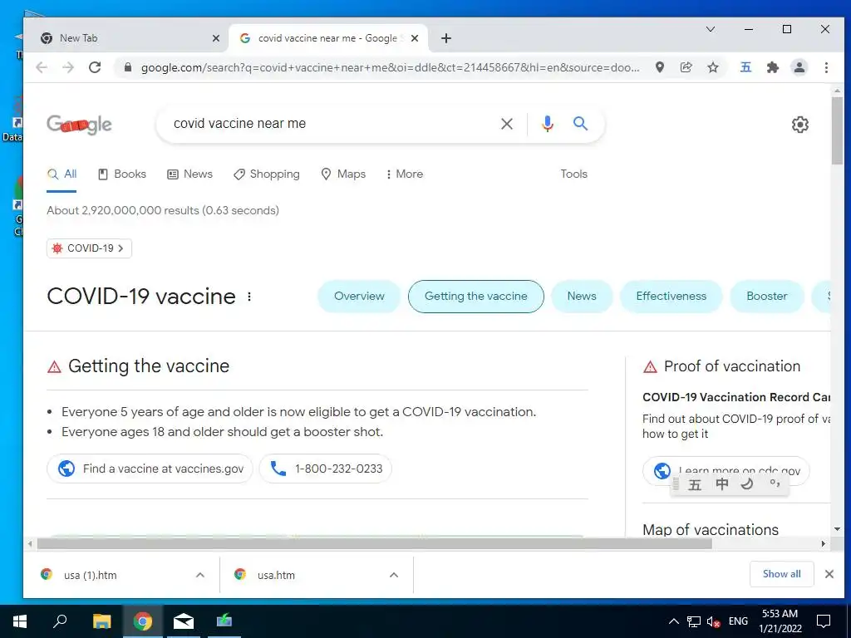Open Find a vaccine at vaccines.gov

[150, 469]
